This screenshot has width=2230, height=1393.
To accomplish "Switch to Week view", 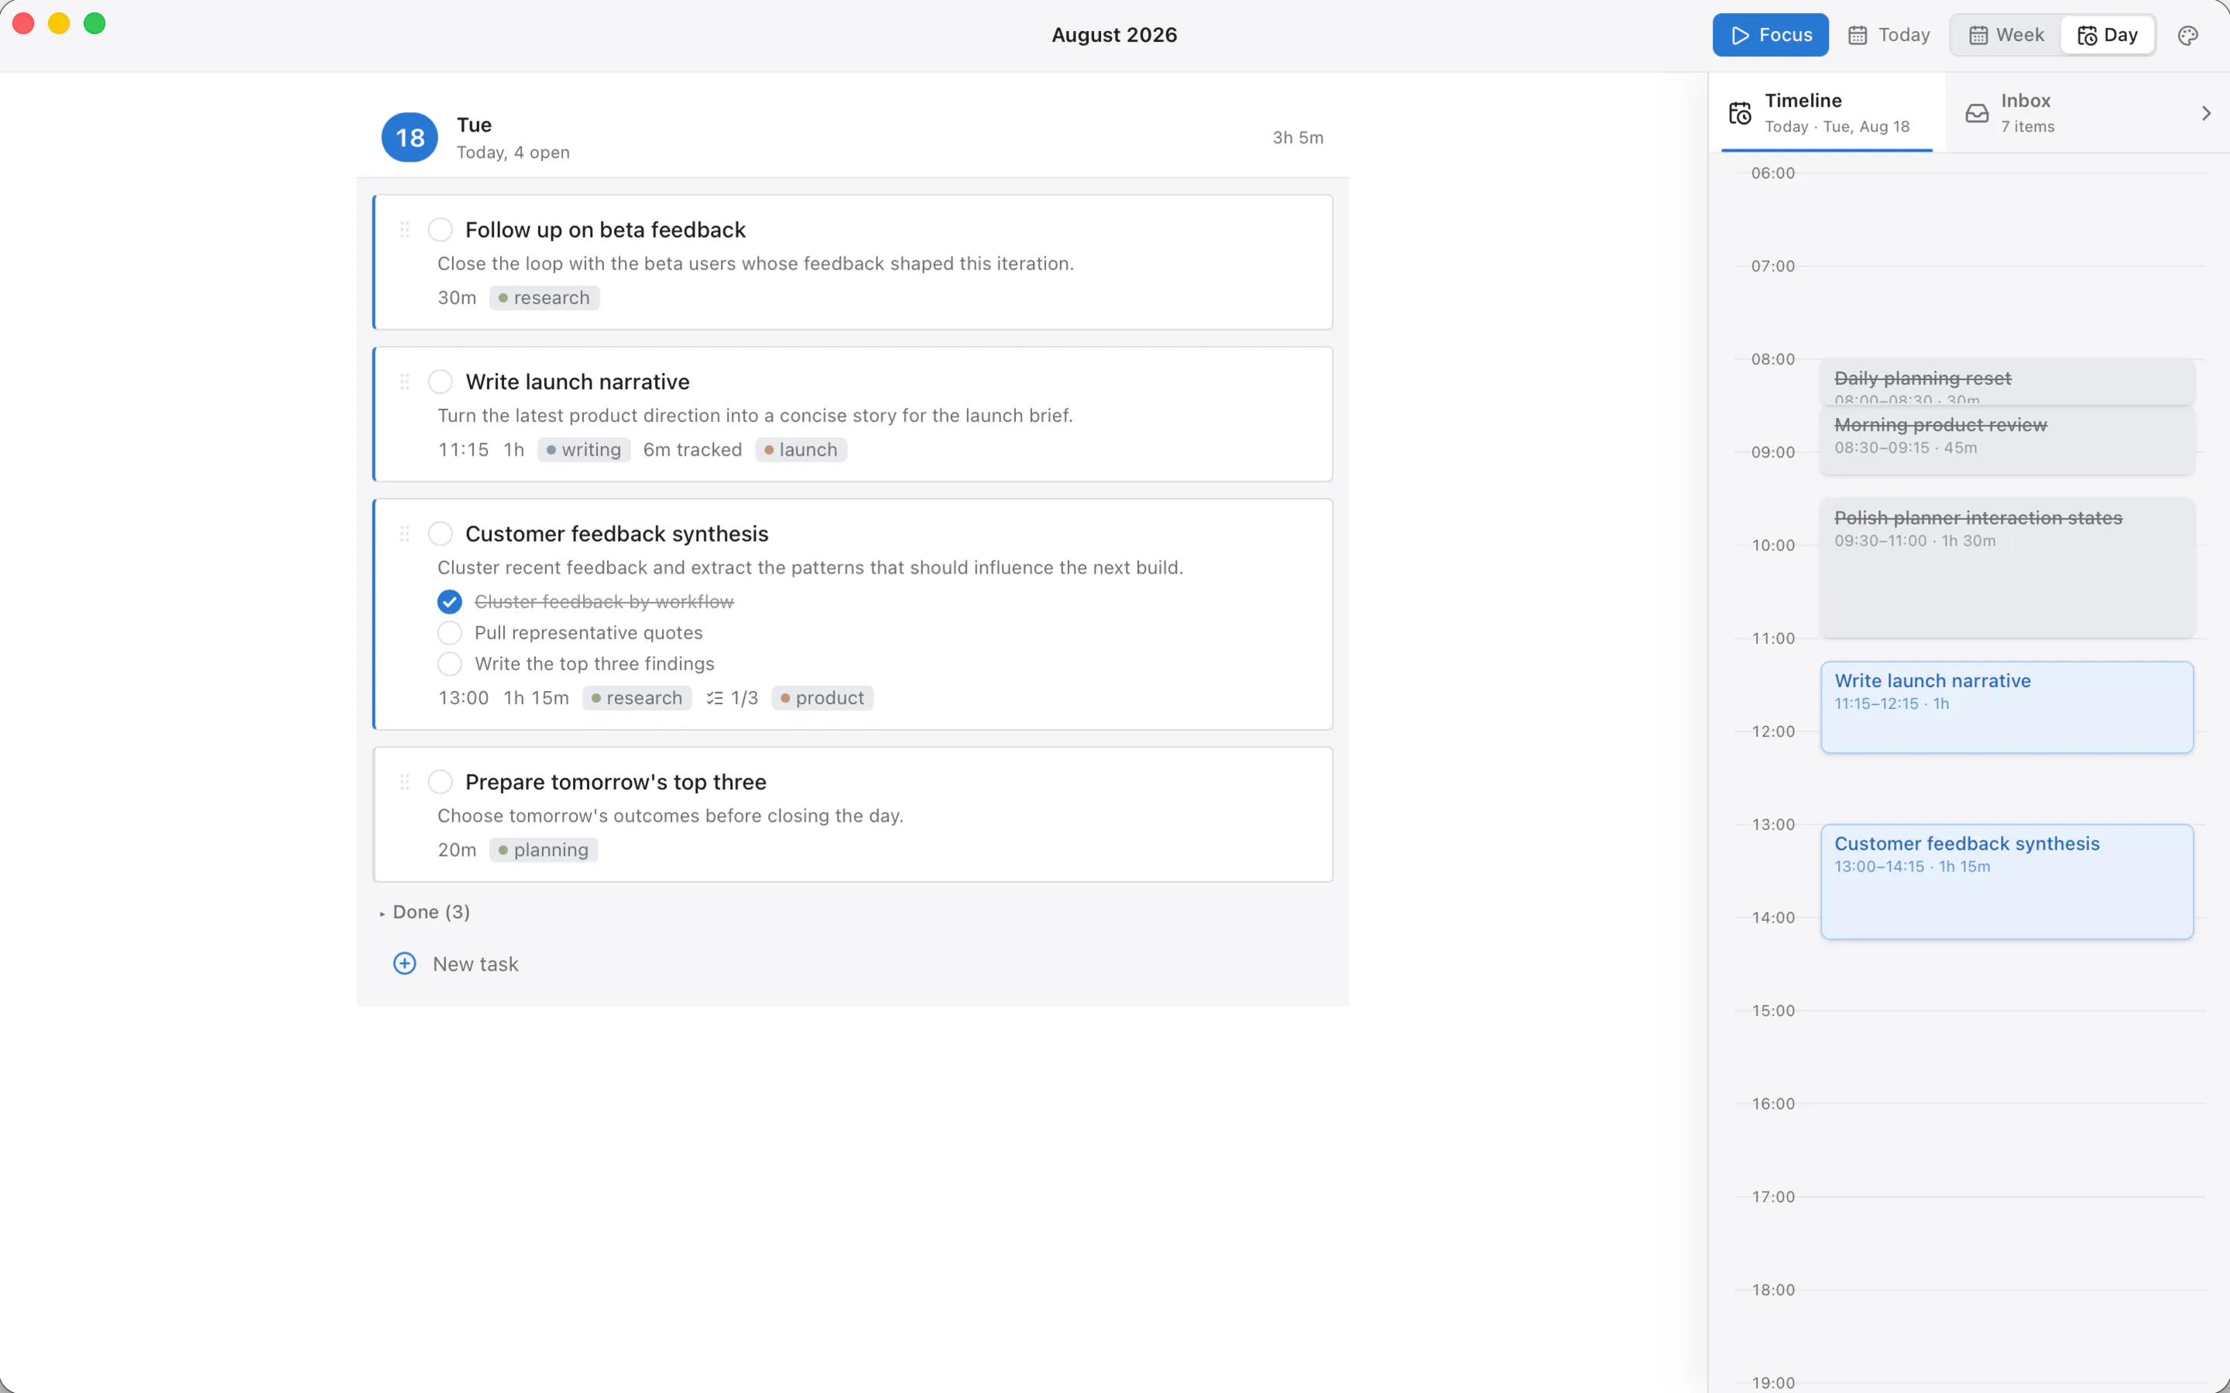I will click(2007, 35).
